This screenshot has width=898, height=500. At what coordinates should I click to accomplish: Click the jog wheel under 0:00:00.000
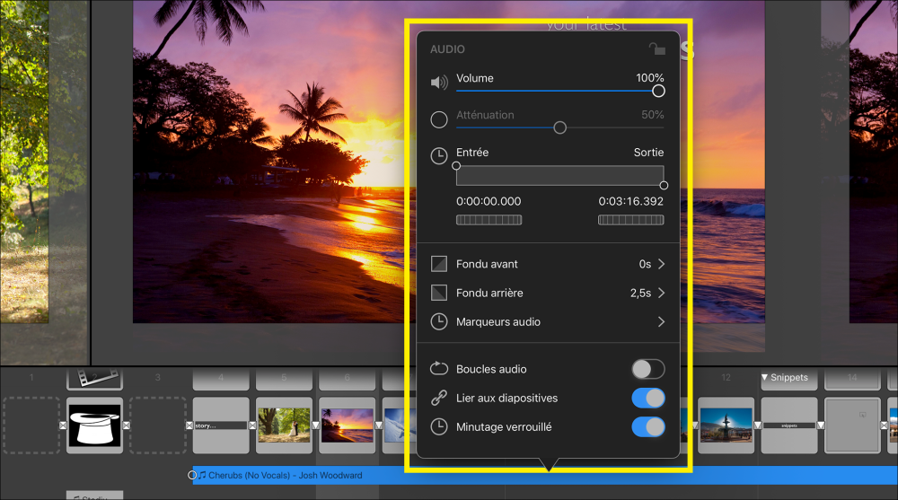point(489,220)
